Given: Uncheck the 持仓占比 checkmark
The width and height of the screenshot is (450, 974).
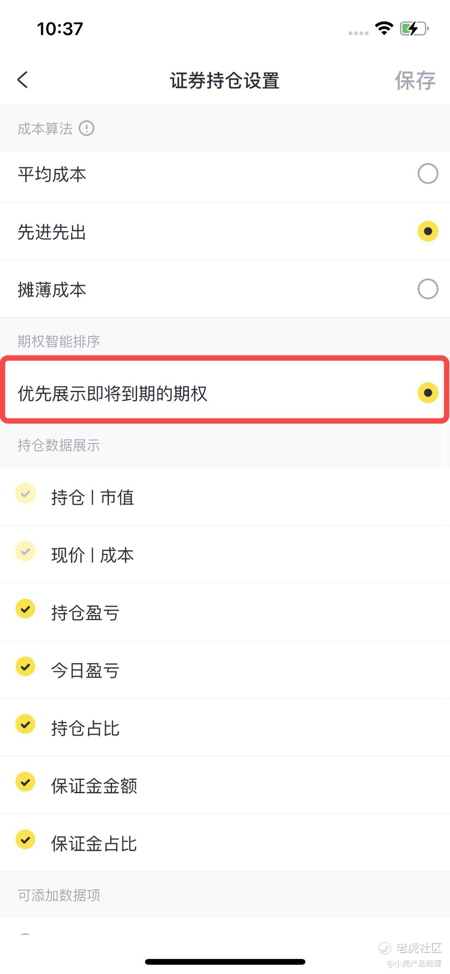Looking at the screenshot, I should (25, 724).
